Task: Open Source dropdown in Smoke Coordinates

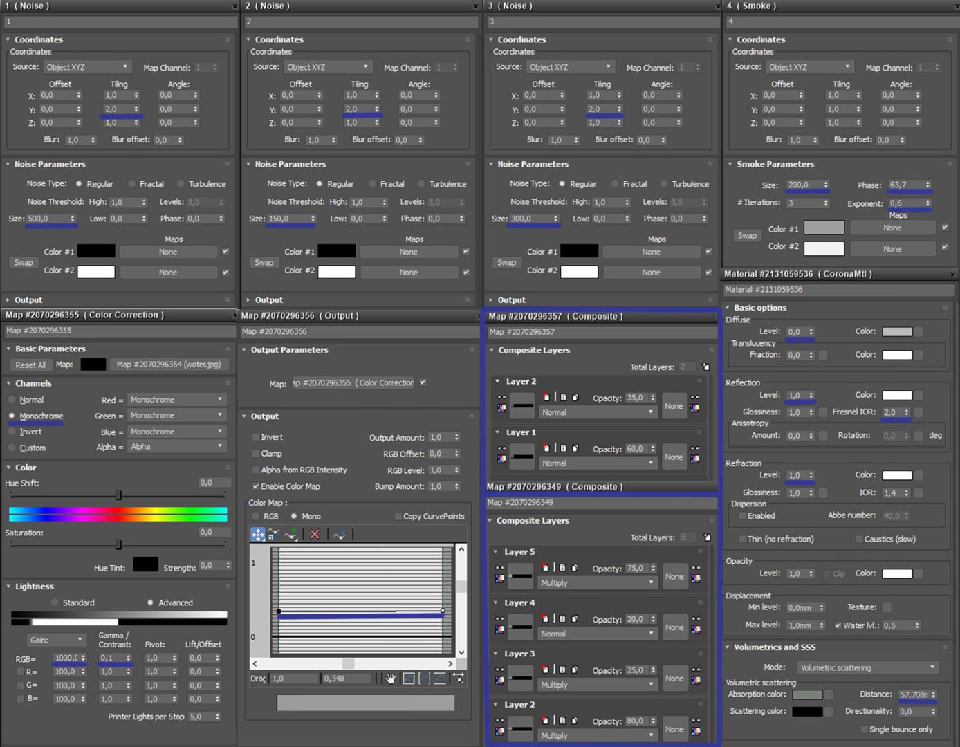Action: (809, 67)
